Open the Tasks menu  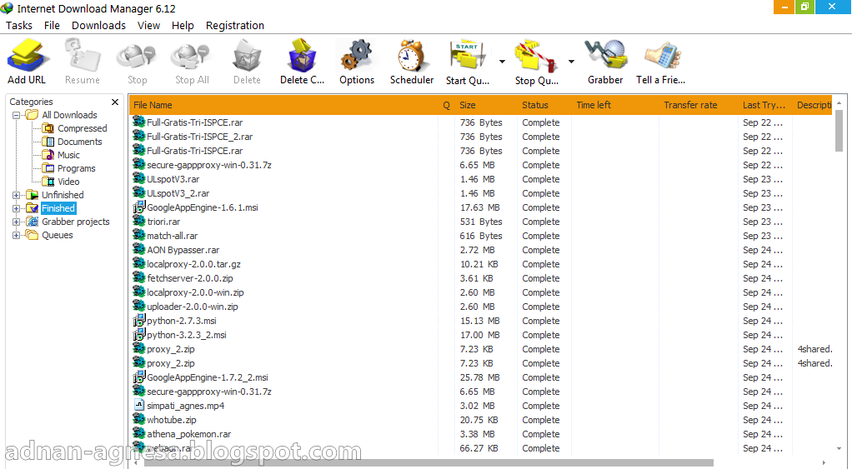[x=19, y=26]
